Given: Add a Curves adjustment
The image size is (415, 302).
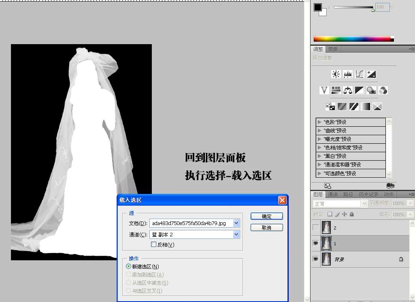Looking at the screenshot, I should tap(360, 74).
